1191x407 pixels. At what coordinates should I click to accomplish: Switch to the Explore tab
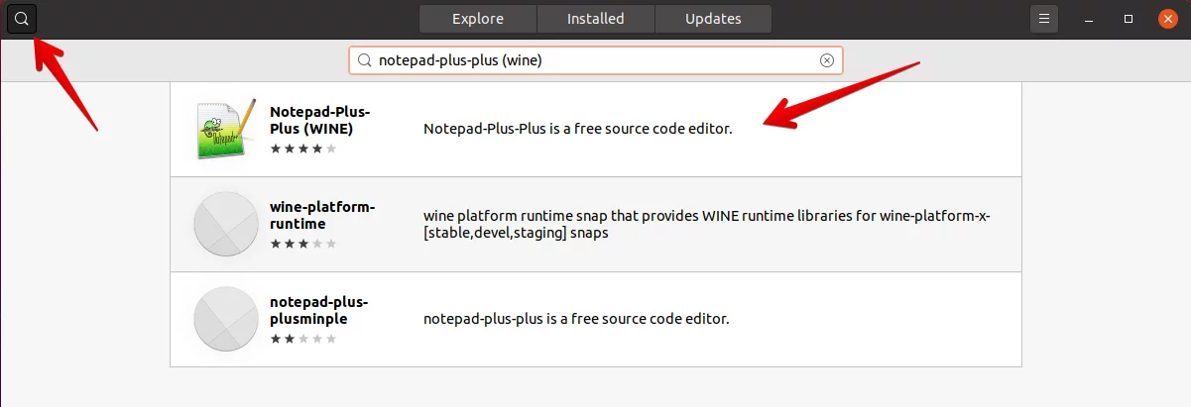click(x=478, y=18)
